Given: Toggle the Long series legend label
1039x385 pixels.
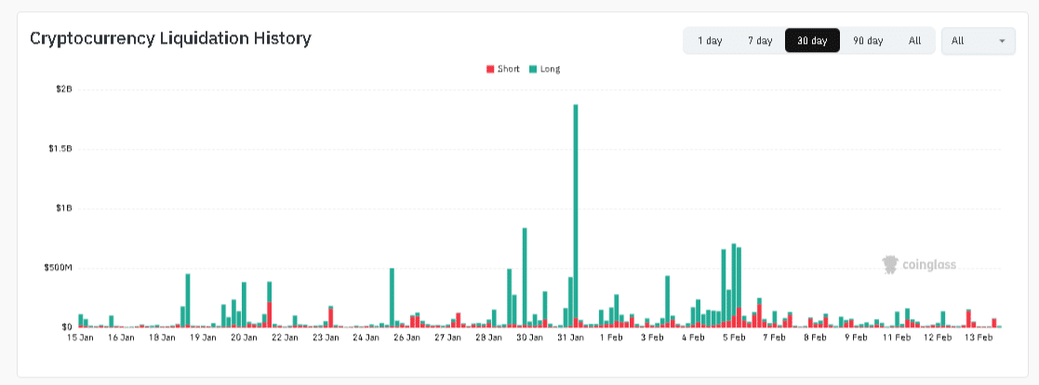Looking at the screenshot, I should pos(550,69).
